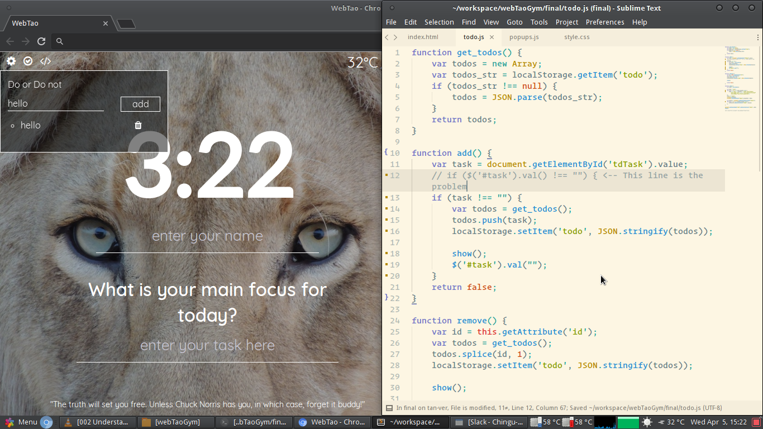Click the VLC cone icon in taskbar
Screen dimensions: 763x429
coord(68,422)
